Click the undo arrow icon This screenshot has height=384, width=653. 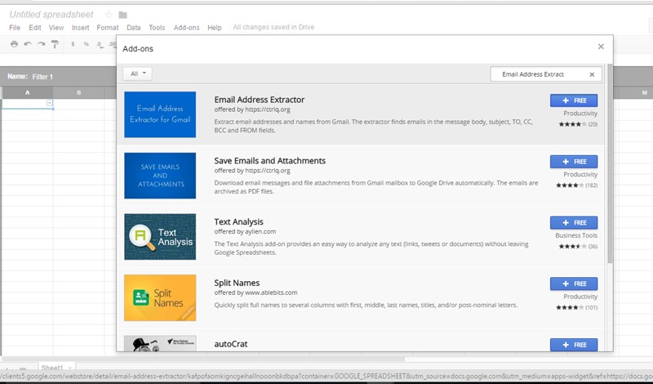[x=28, y=44]
